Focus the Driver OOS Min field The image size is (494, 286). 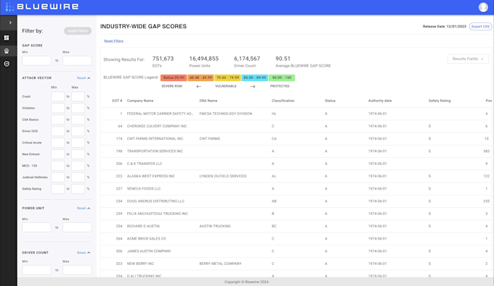click(57, 131)
